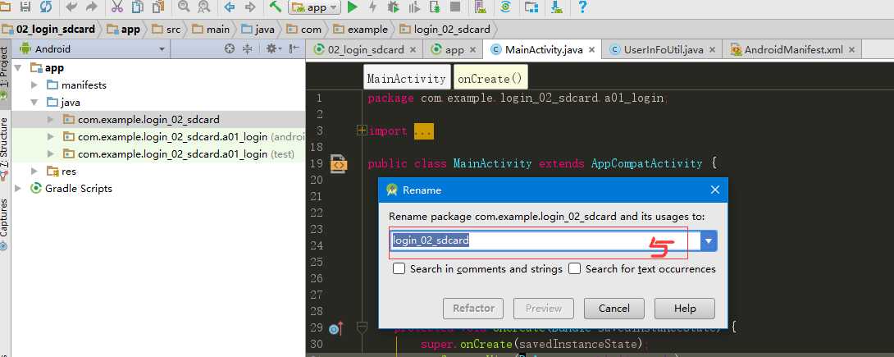Click the Cut scissors icon

[x=117, y=7]
